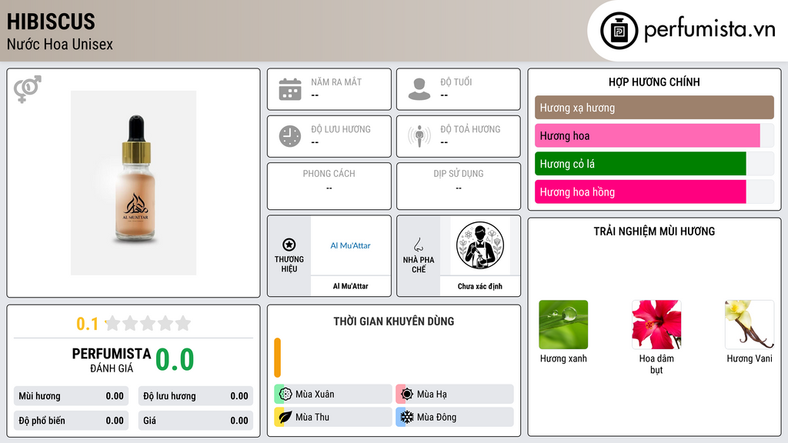Click the star badge icon above Thương hiệu
The image size is (788, 443).
point(289,245)
